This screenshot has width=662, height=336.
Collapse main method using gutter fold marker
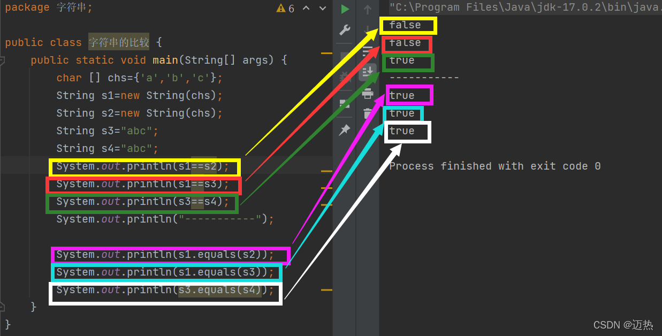click(2, 61)
